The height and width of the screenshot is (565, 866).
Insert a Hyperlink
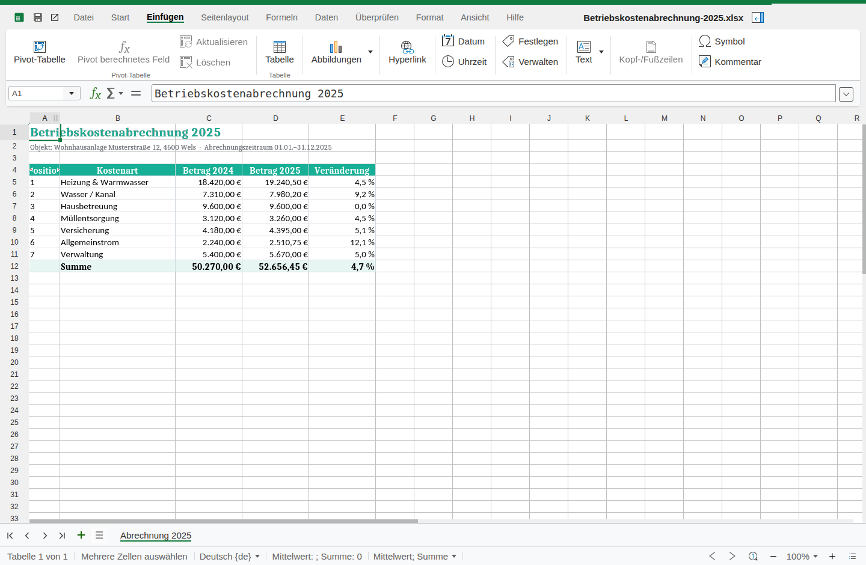[x=407, y=52]
